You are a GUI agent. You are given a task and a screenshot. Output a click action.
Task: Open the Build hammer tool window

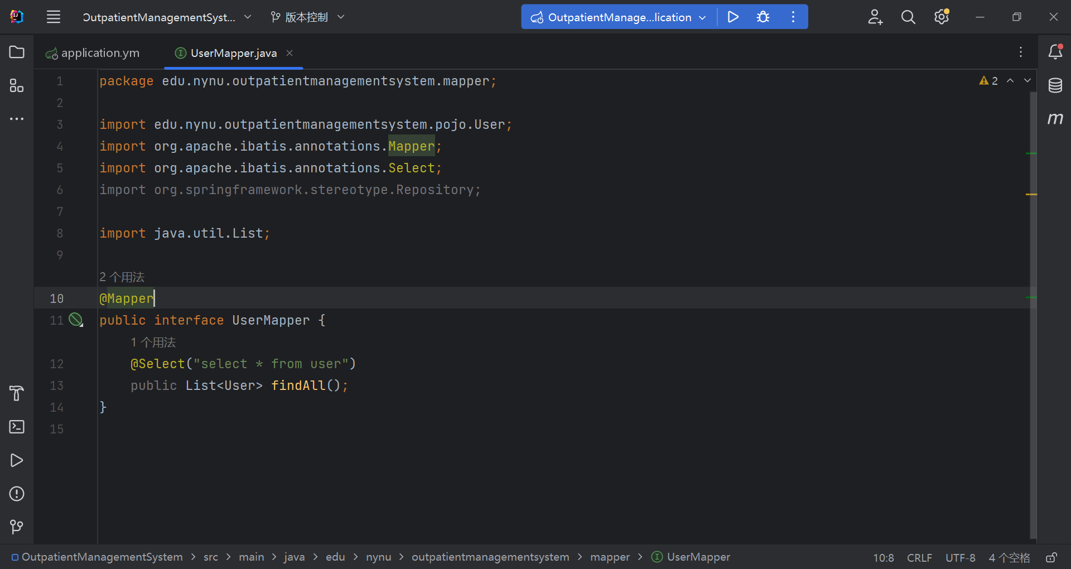tap(17, 393)
